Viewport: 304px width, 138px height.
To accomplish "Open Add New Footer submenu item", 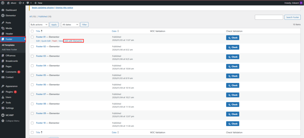I will tap(9, 49).
